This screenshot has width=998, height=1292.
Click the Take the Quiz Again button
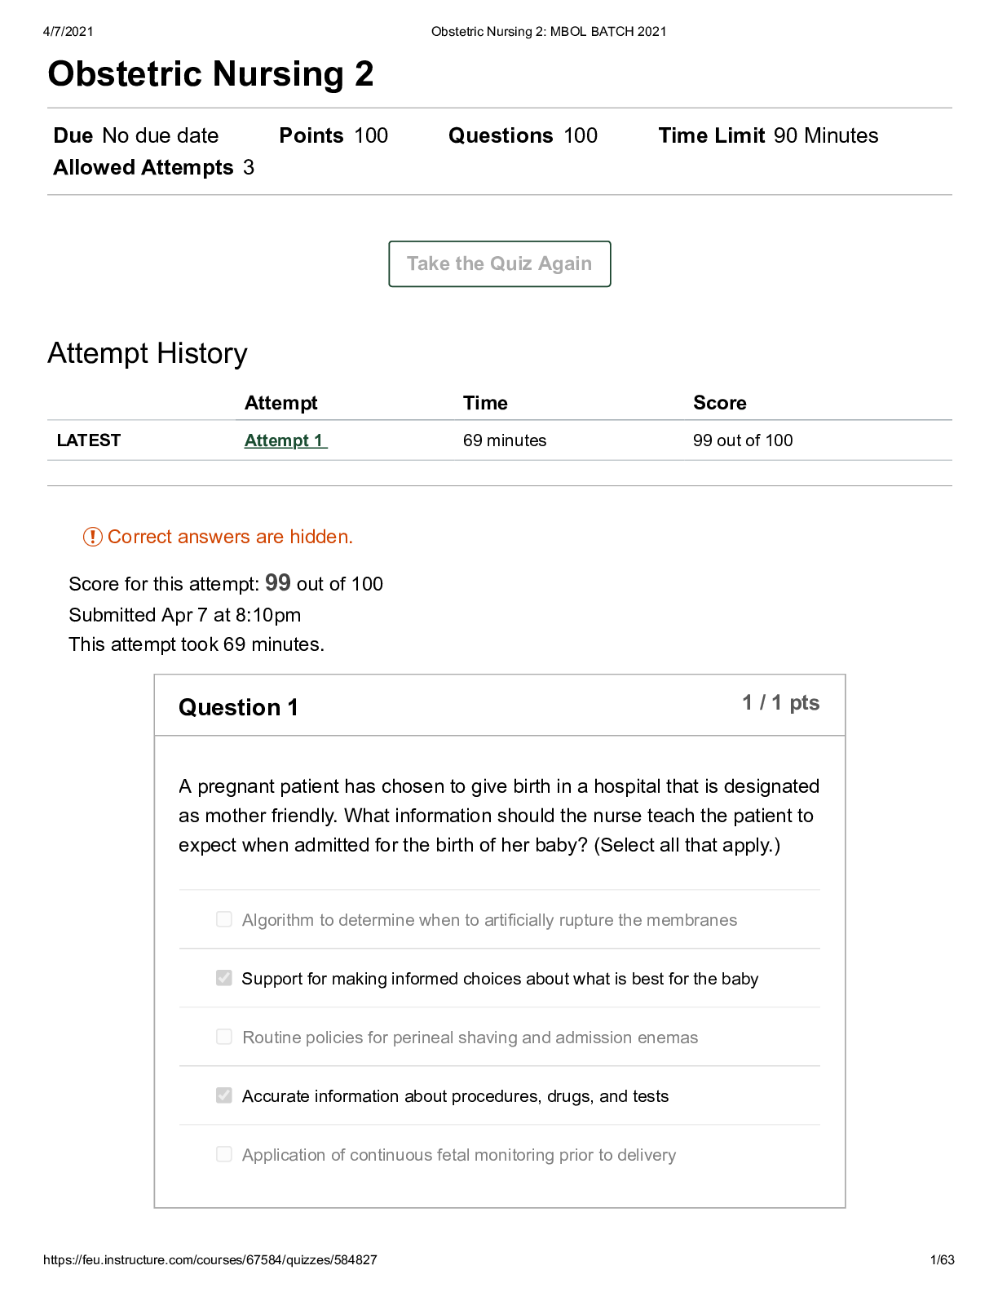(499, 264)
